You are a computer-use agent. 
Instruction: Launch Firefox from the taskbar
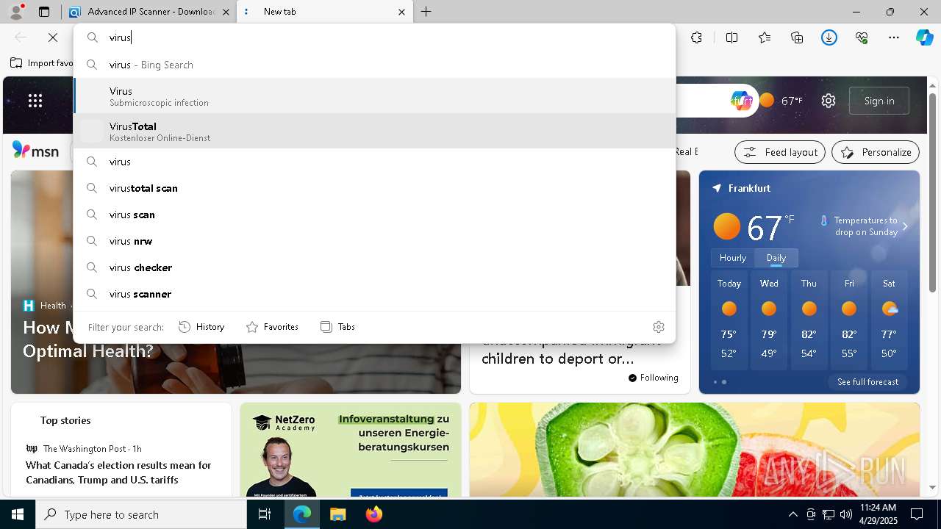click(x=373, y=514)
